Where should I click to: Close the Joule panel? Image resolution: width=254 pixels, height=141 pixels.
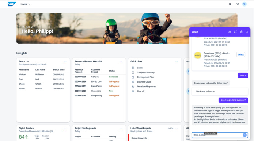click(x=247, y=32)
